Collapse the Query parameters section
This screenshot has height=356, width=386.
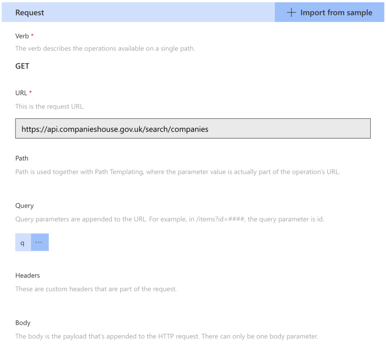(25, 205)
